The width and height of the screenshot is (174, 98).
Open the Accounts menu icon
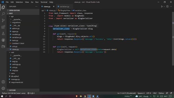(3, 82)
